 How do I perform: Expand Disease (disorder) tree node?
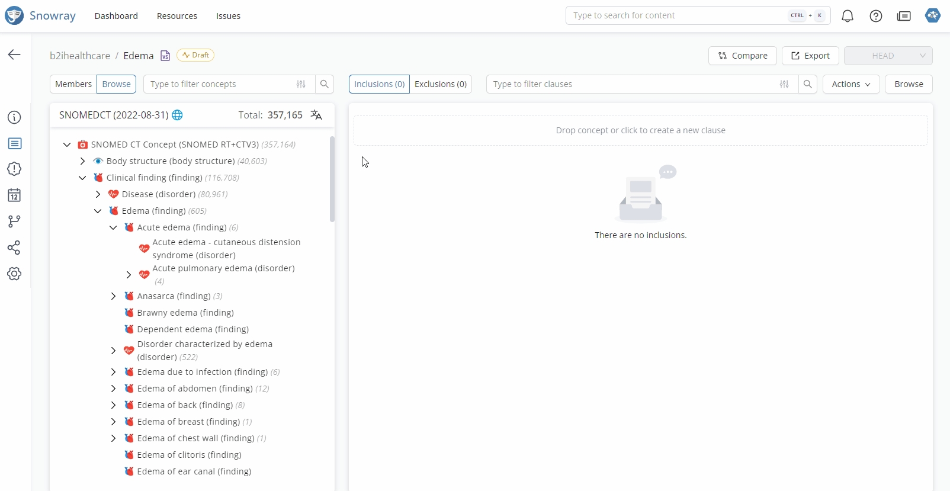coord(98,194)
